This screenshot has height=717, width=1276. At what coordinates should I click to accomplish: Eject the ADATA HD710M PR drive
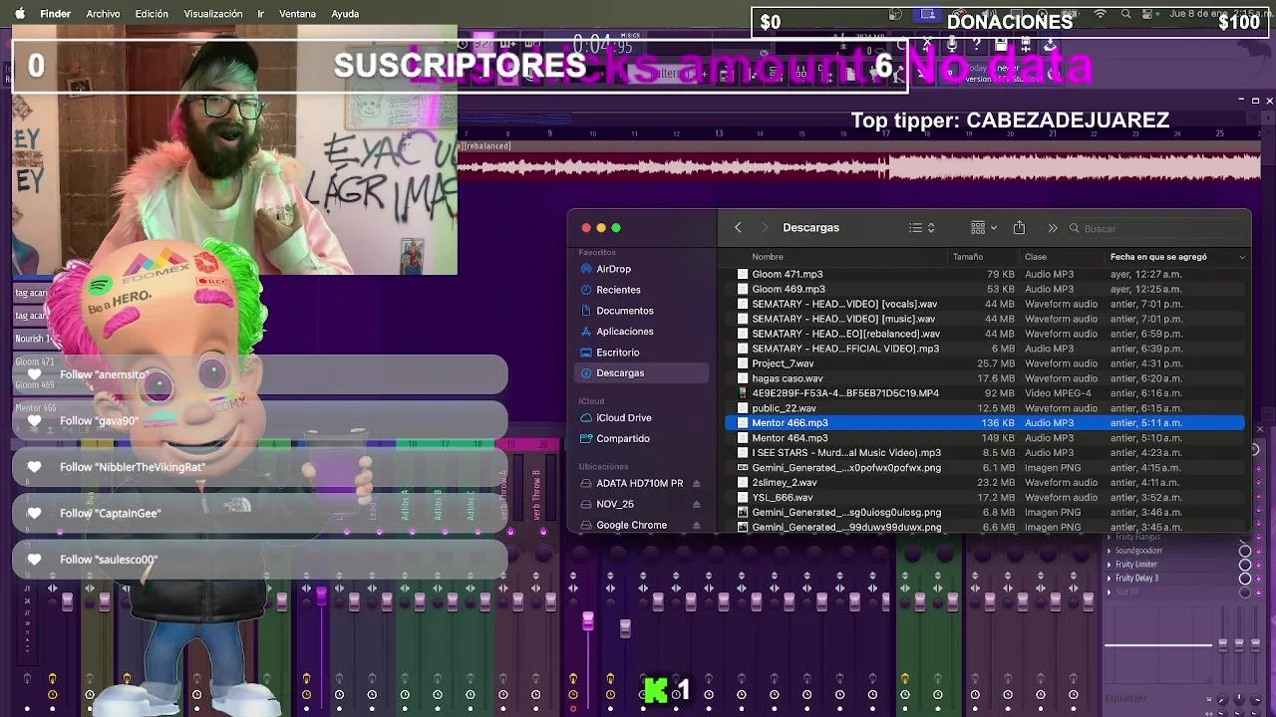[x=696, y=484]
